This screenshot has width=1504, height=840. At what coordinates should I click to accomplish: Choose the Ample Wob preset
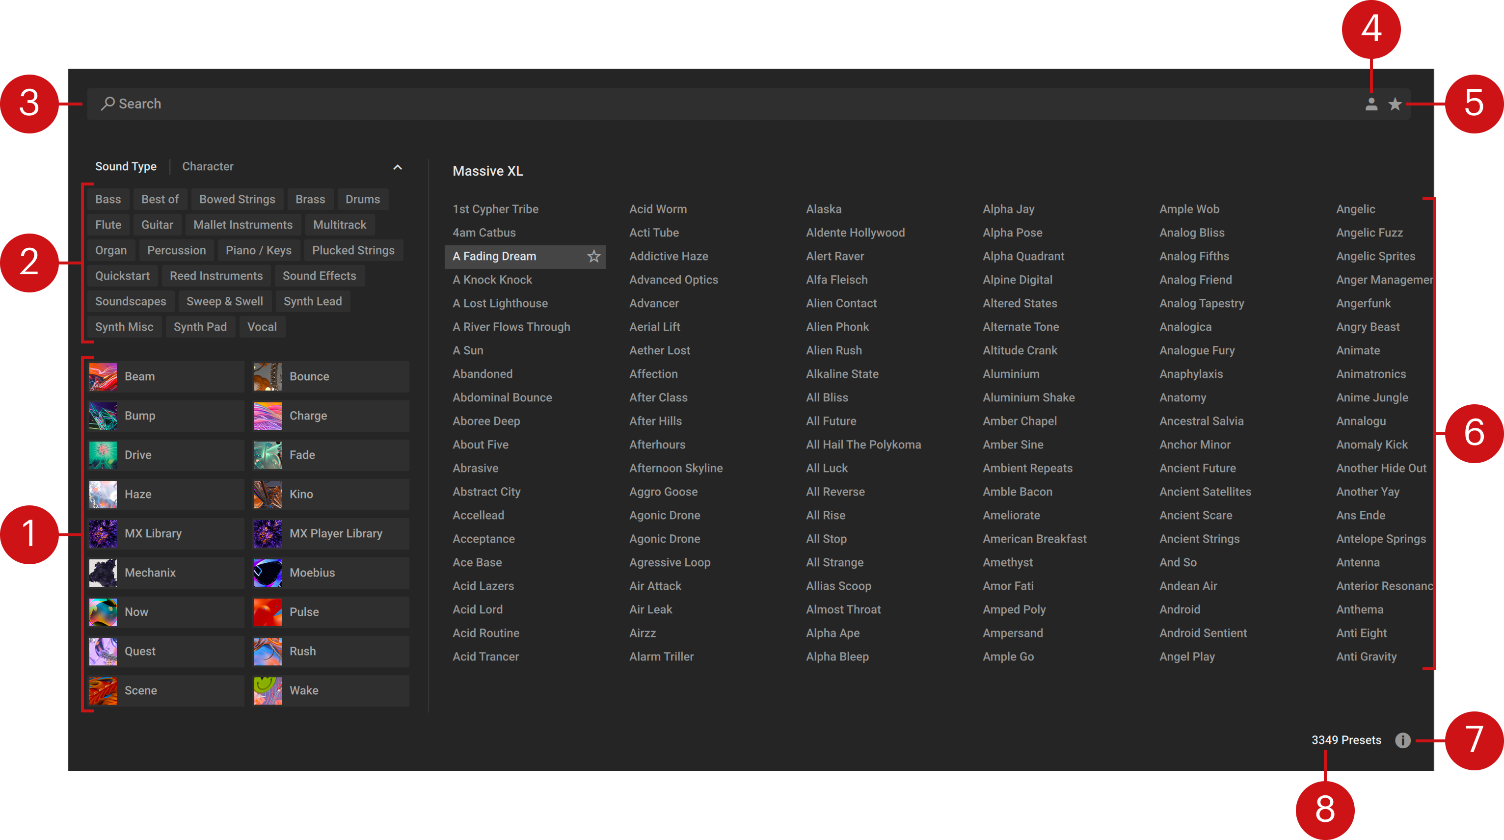1189,209
